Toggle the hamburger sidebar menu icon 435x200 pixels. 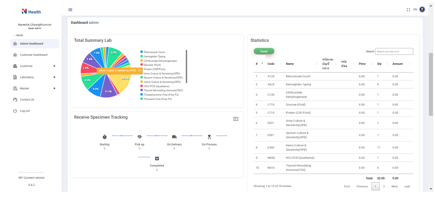pyautogui.click(x=70, y=10)
